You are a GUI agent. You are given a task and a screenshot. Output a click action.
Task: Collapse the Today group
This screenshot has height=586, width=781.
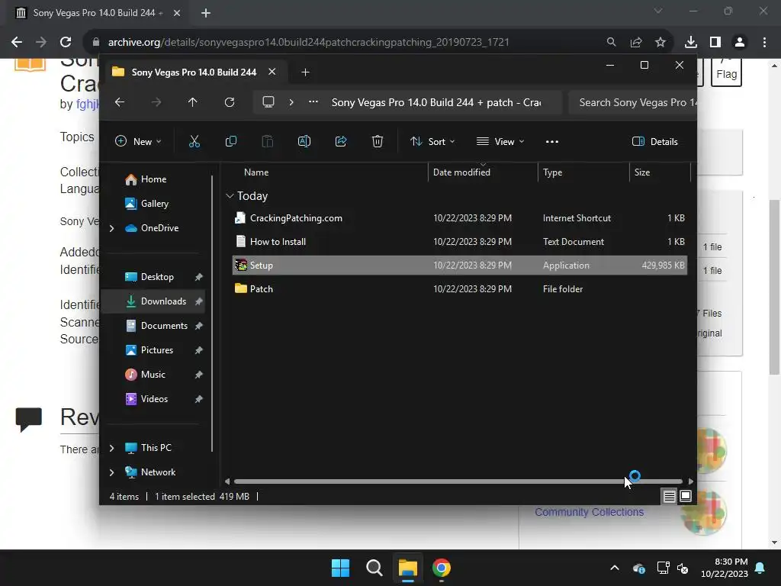(x=230, y=196)
